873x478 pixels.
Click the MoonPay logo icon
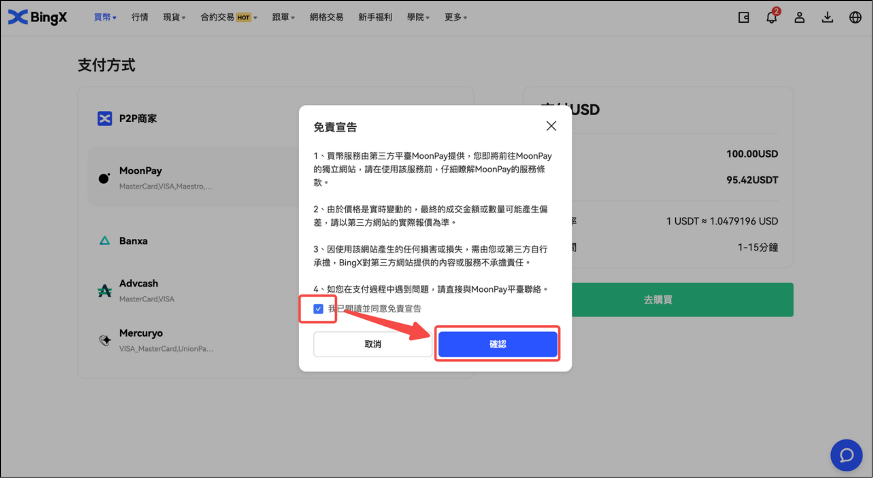click(x=104, y=178)
